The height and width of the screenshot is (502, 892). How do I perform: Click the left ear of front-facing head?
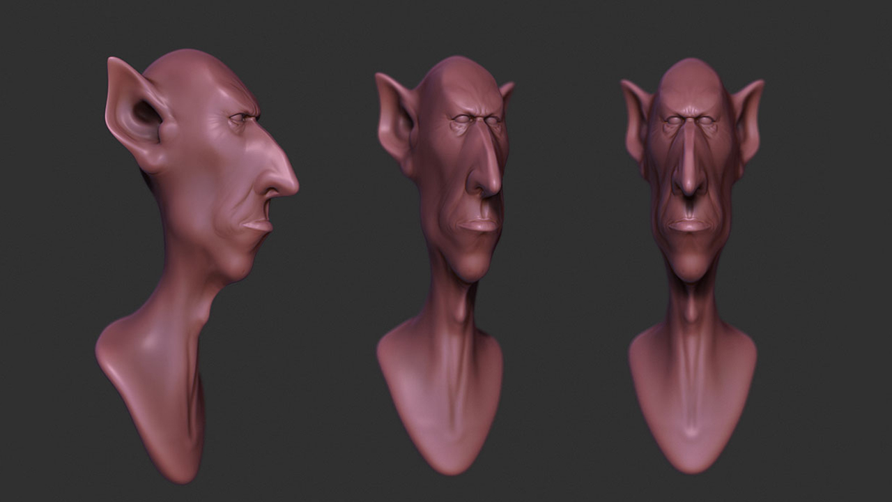(636, 119)
